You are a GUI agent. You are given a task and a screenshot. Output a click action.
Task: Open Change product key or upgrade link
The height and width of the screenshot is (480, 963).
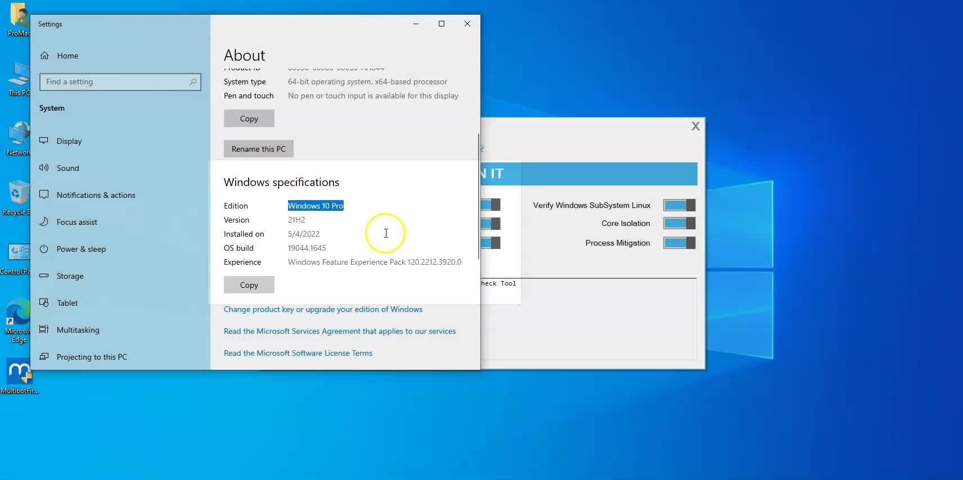tap(323, 309)
